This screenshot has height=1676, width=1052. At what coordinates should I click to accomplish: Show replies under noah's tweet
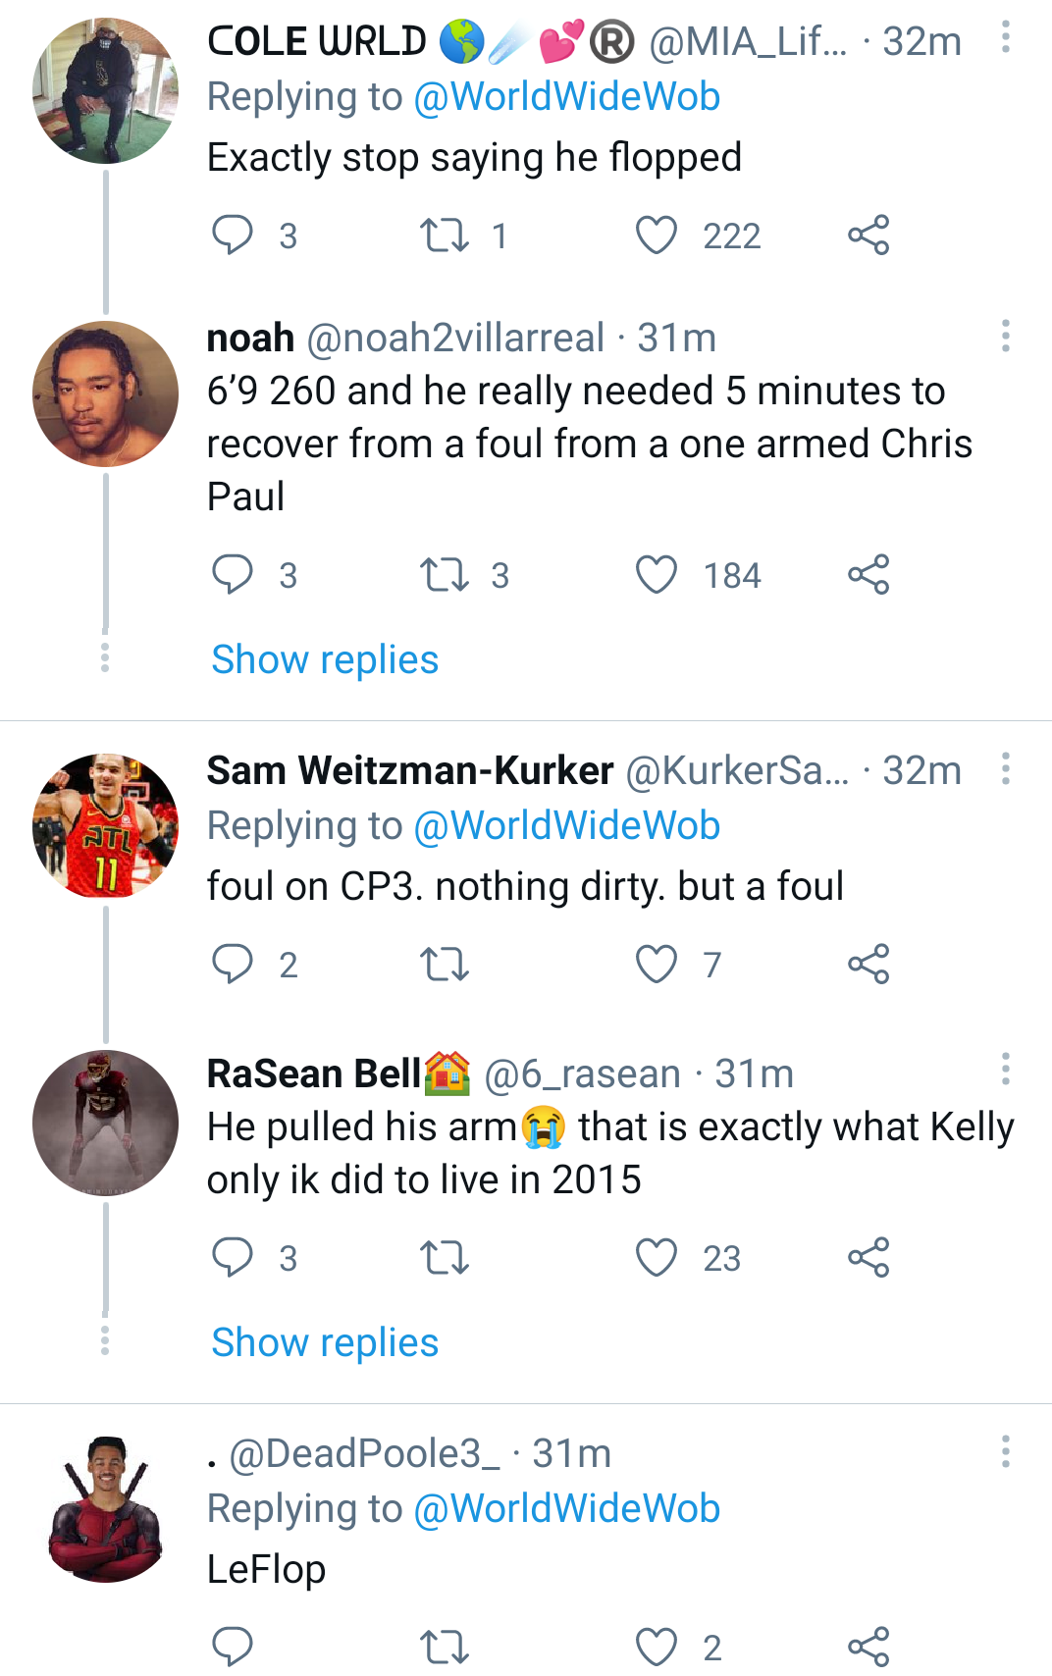325,659
